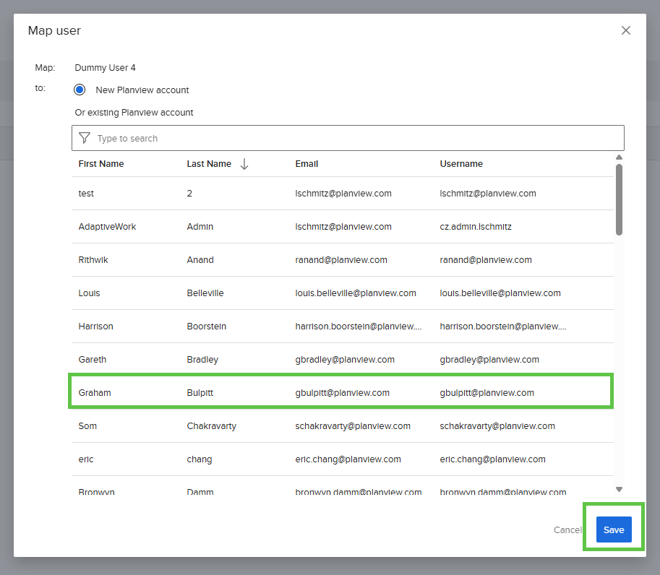Sort by the Email column header
The height and width of the screenshot is (575, 660).
pyautogui.click(x=307, y=164)
